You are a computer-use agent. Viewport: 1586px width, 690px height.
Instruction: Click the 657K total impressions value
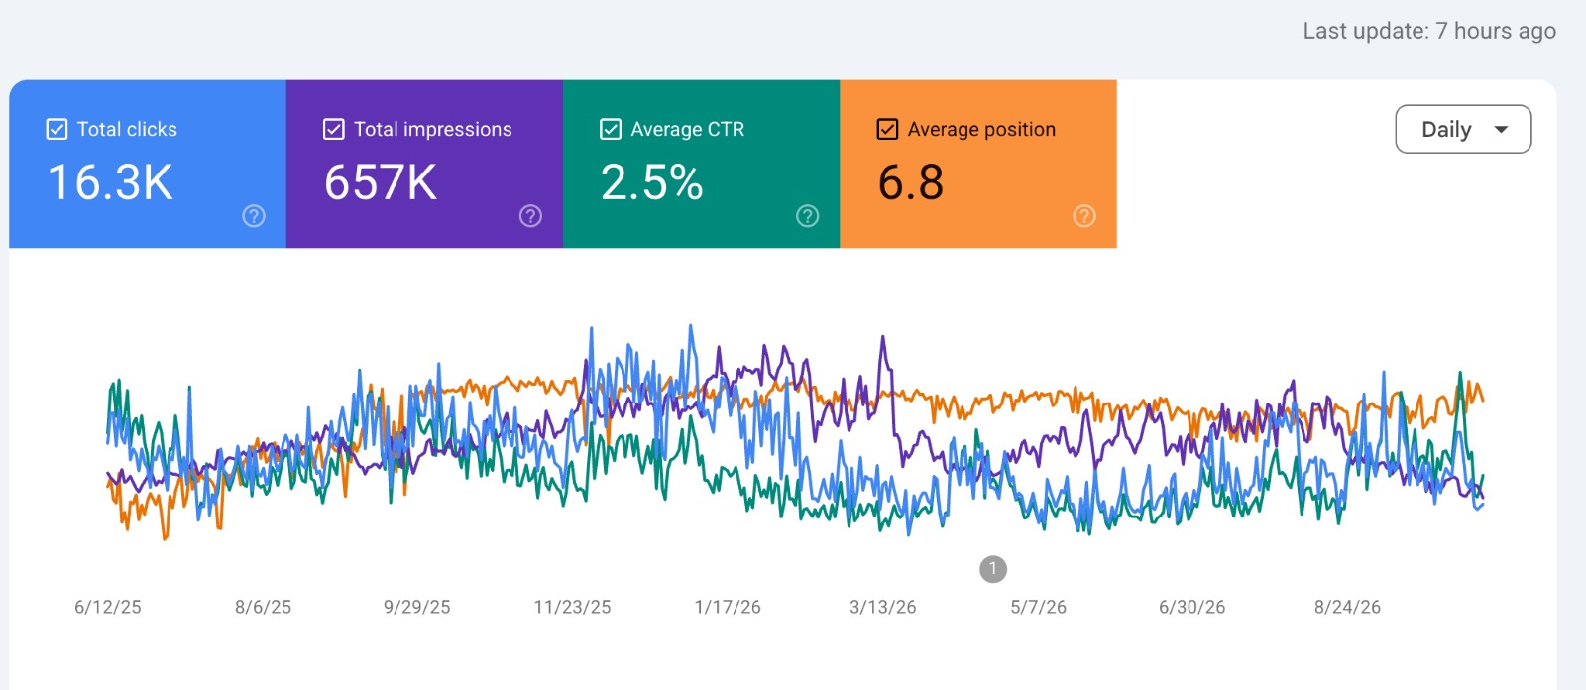pos(381,182)
